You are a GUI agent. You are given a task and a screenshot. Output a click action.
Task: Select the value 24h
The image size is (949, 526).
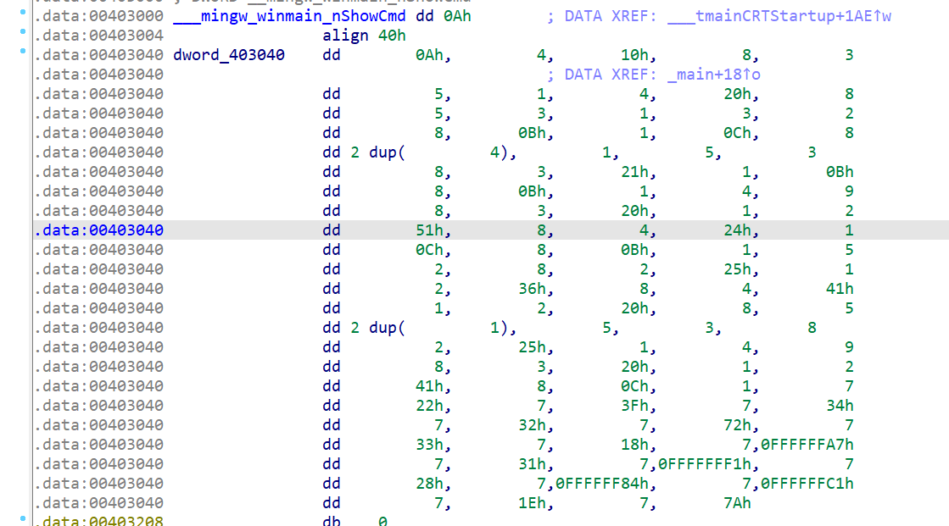coord(737,230)
